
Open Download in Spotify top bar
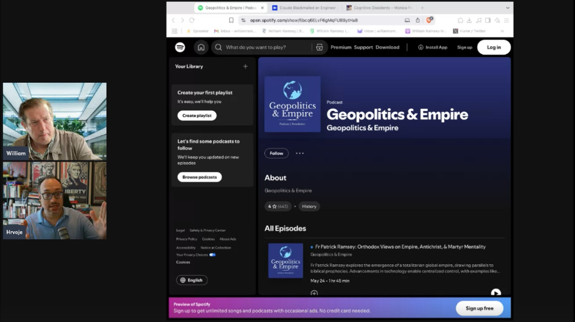[x=387, y=48]
